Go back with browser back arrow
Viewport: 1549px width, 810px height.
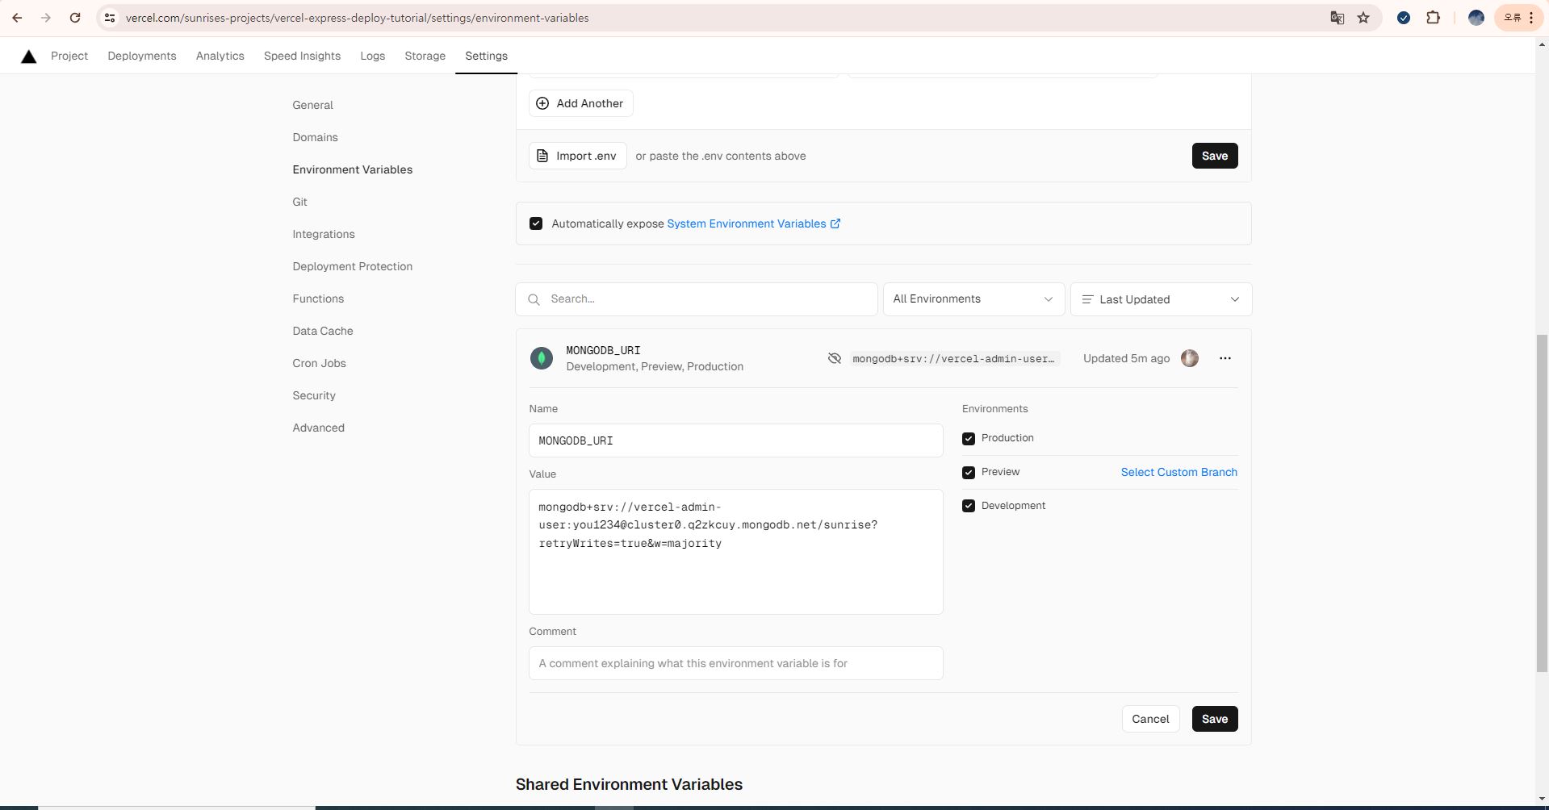pos(17,18)
